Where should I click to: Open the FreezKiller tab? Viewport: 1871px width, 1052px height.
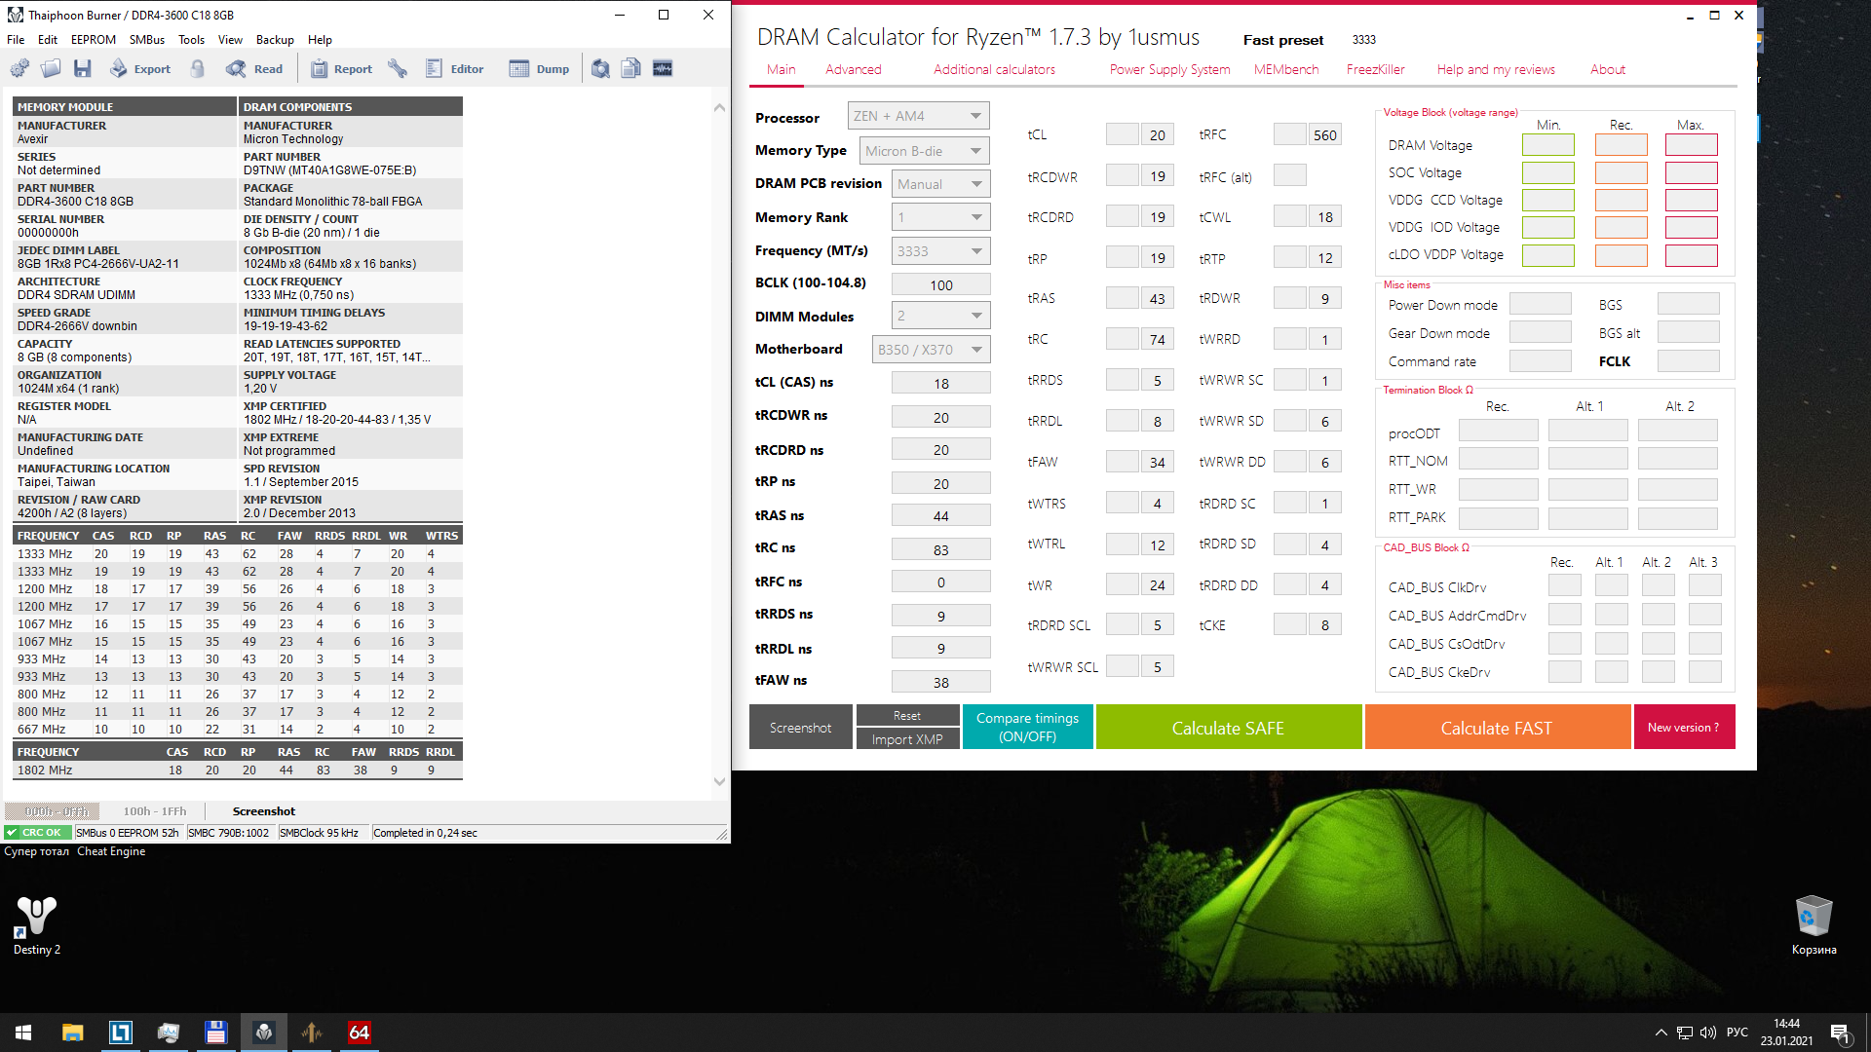(1375, 69)
